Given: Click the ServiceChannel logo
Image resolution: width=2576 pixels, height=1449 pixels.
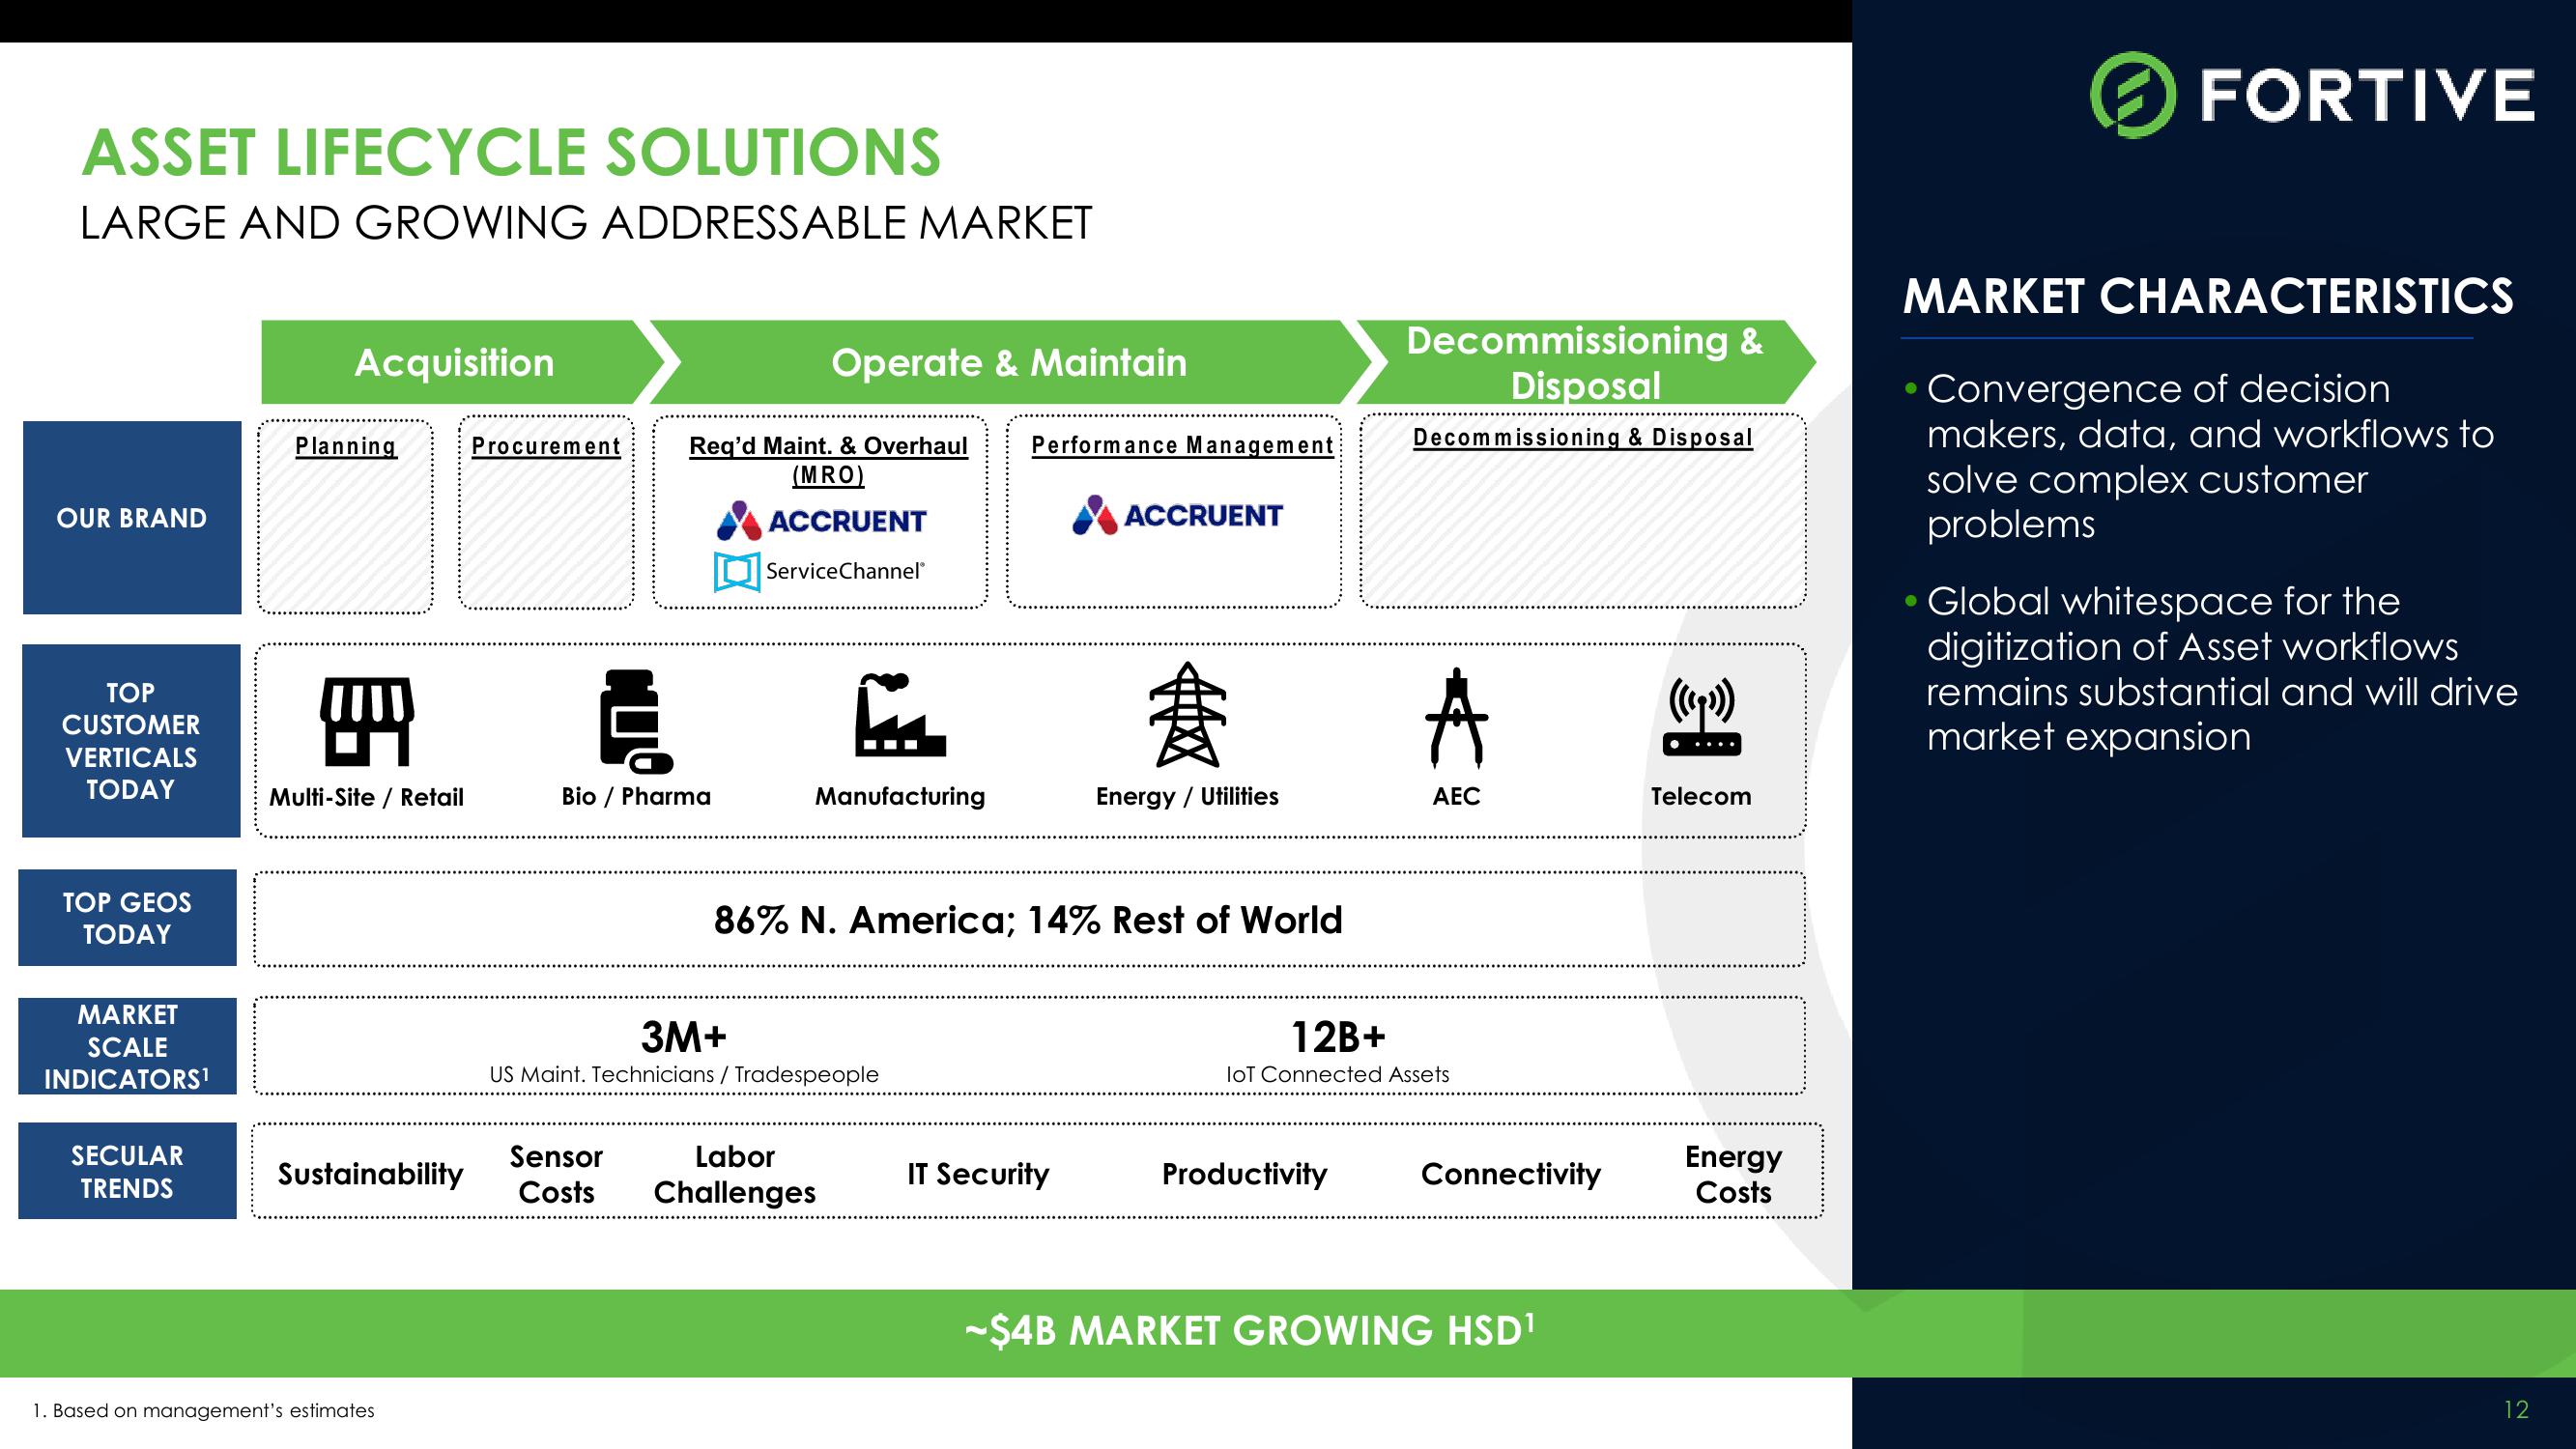Looking at the screenshot, I should [819, 571].
